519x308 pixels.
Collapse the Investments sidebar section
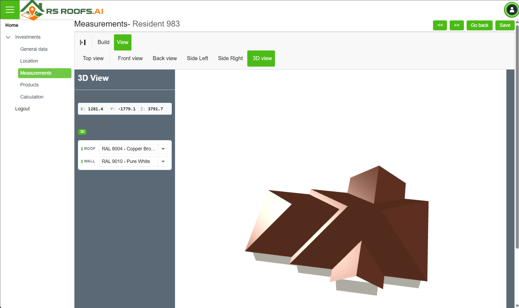(x=8, y=37)
